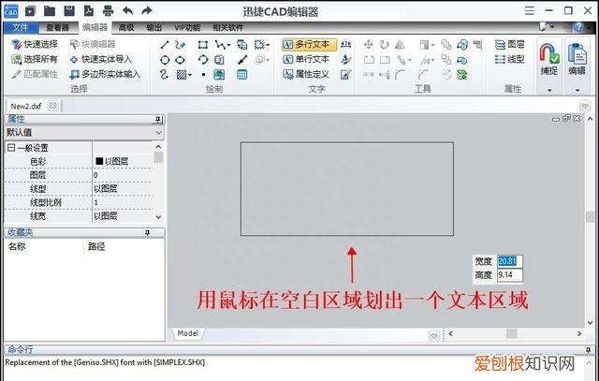The height and width of the screenshot is (381, 599).
Task: Click the Move tool icon
Action: (x=368, y=45)
